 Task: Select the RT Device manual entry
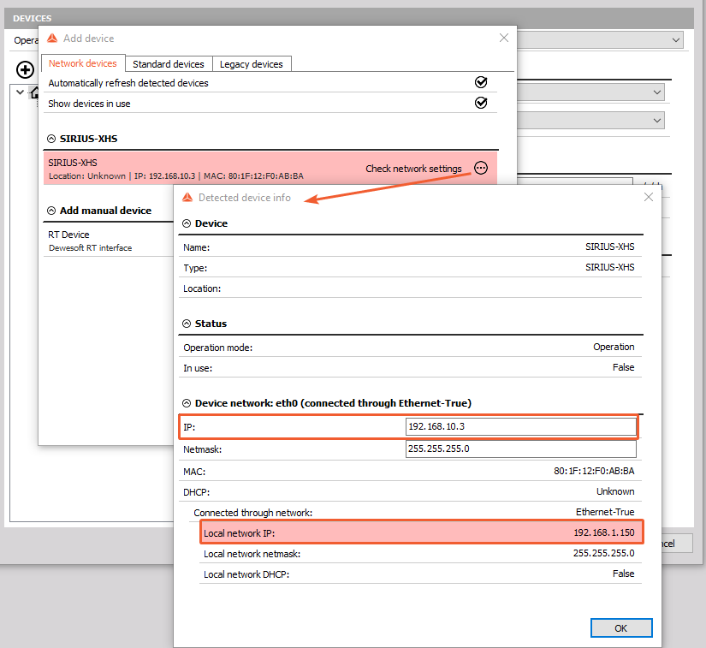coord(108,241)
